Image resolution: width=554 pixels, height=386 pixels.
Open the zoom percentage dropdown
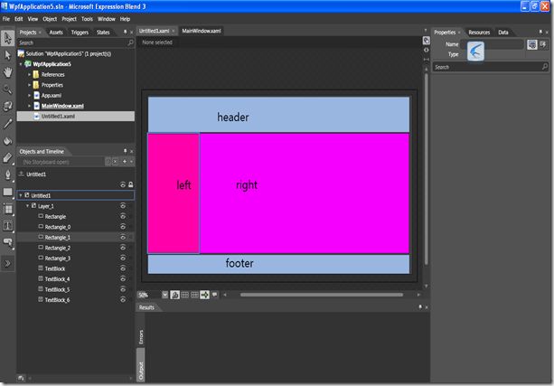[164, 295]
